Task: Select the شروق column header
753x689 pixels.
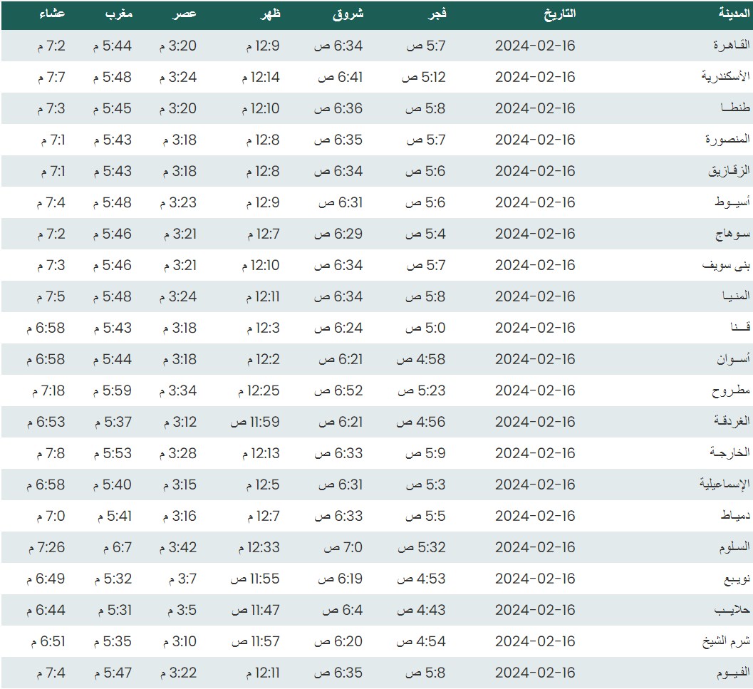Action: pos(348,14)
